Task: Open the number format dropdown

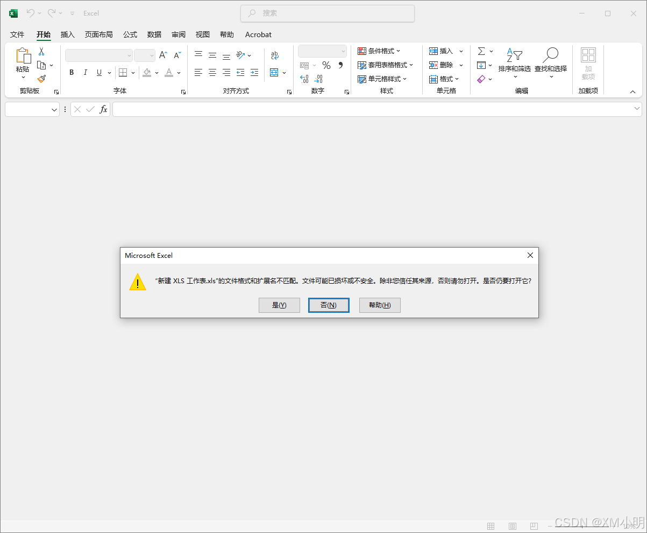Action: click(x=343, y=51)
